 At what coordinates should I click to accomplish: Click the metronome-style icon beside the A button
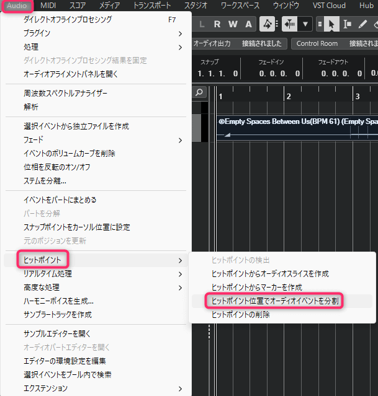pos(268,24)
